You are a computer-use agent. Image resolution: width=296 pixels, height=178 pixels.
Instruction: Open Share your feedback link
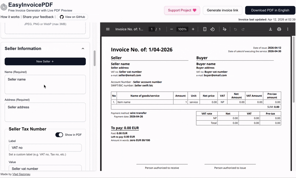pyautogui.click(x=38, y=17)
